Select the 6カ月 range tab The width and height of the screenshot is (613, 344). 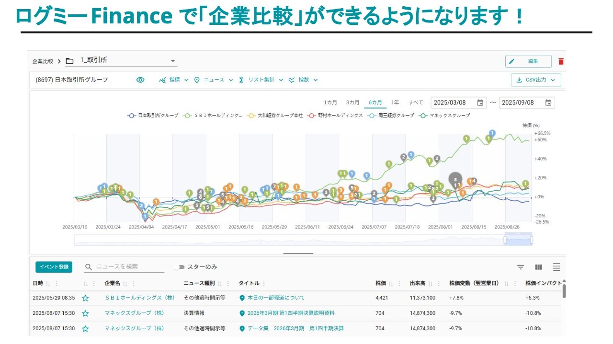point(375,103)
